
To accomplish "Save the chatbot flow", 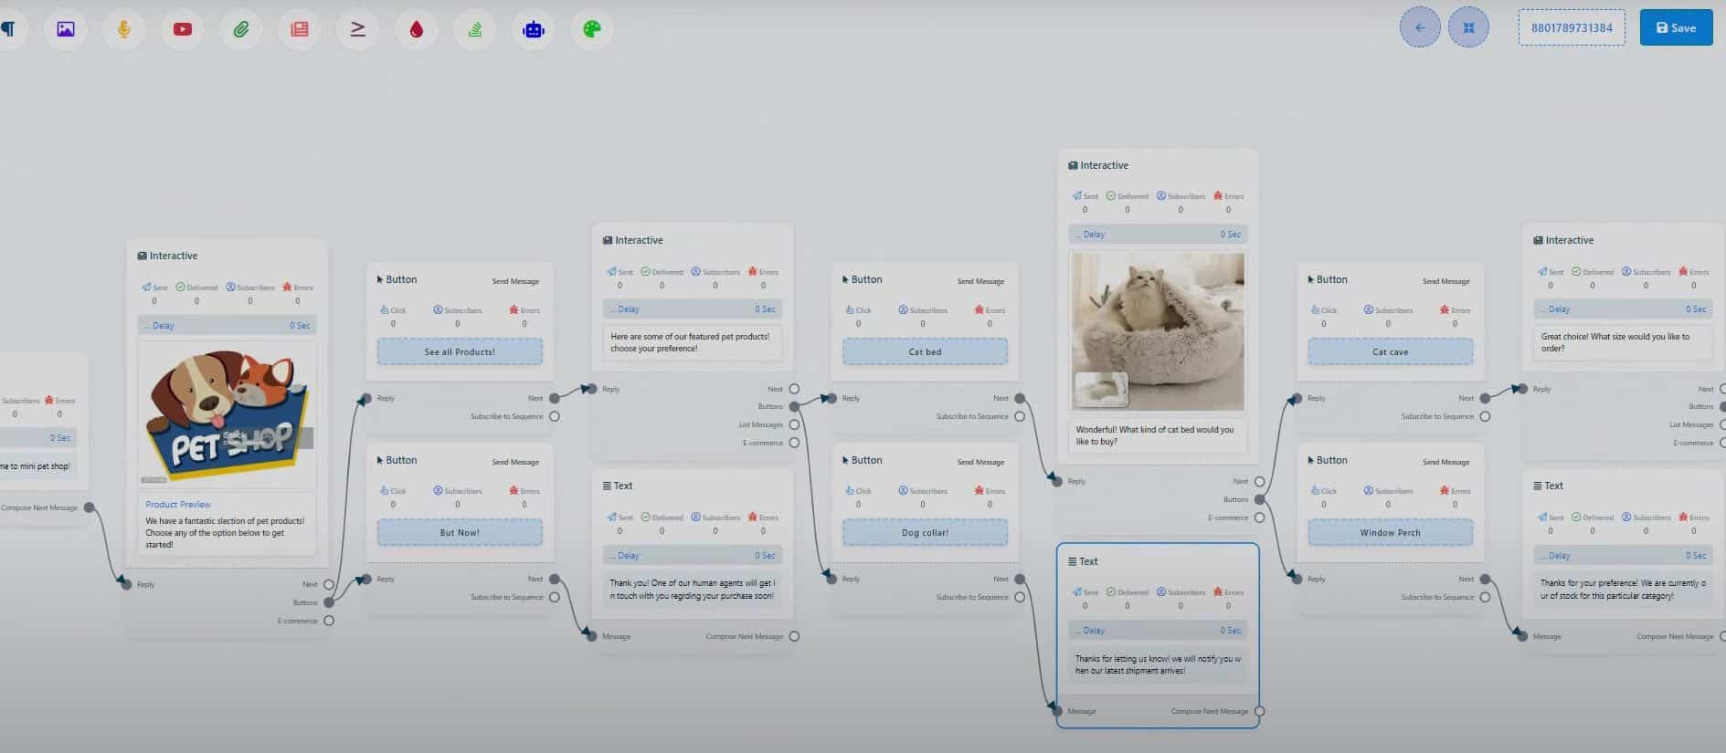I will tap(1676, 28).
